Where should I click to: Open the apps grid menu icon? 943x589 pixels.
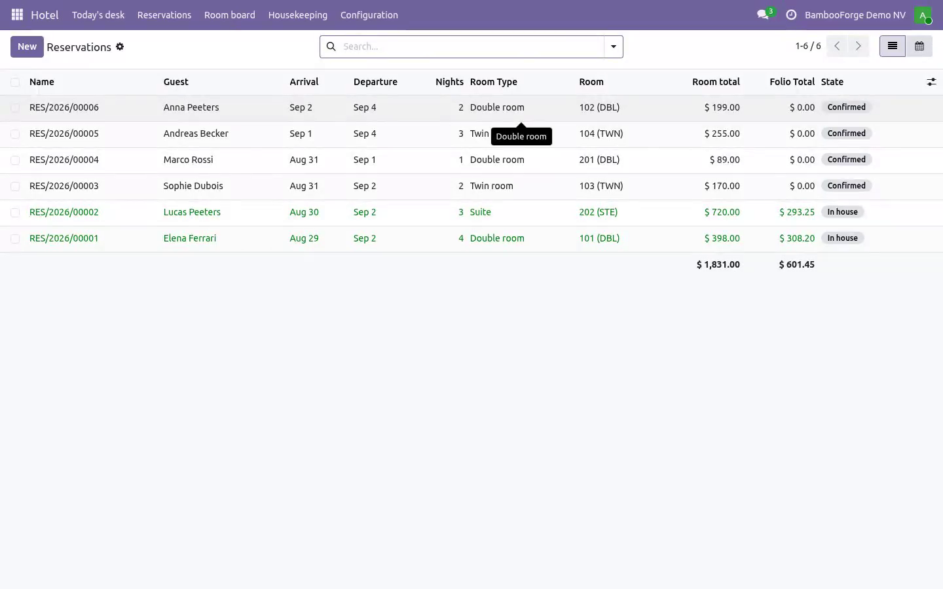coord(18,14)
